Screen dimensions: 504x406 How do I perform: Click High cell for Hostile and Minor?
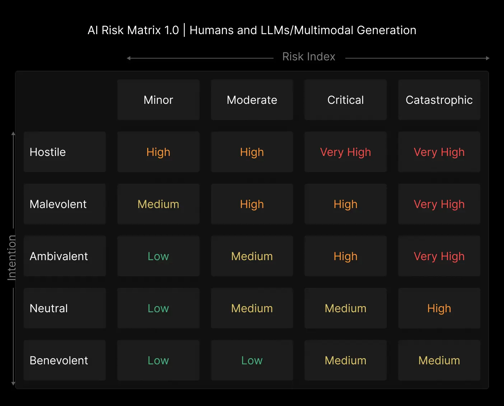click(158, 152)
